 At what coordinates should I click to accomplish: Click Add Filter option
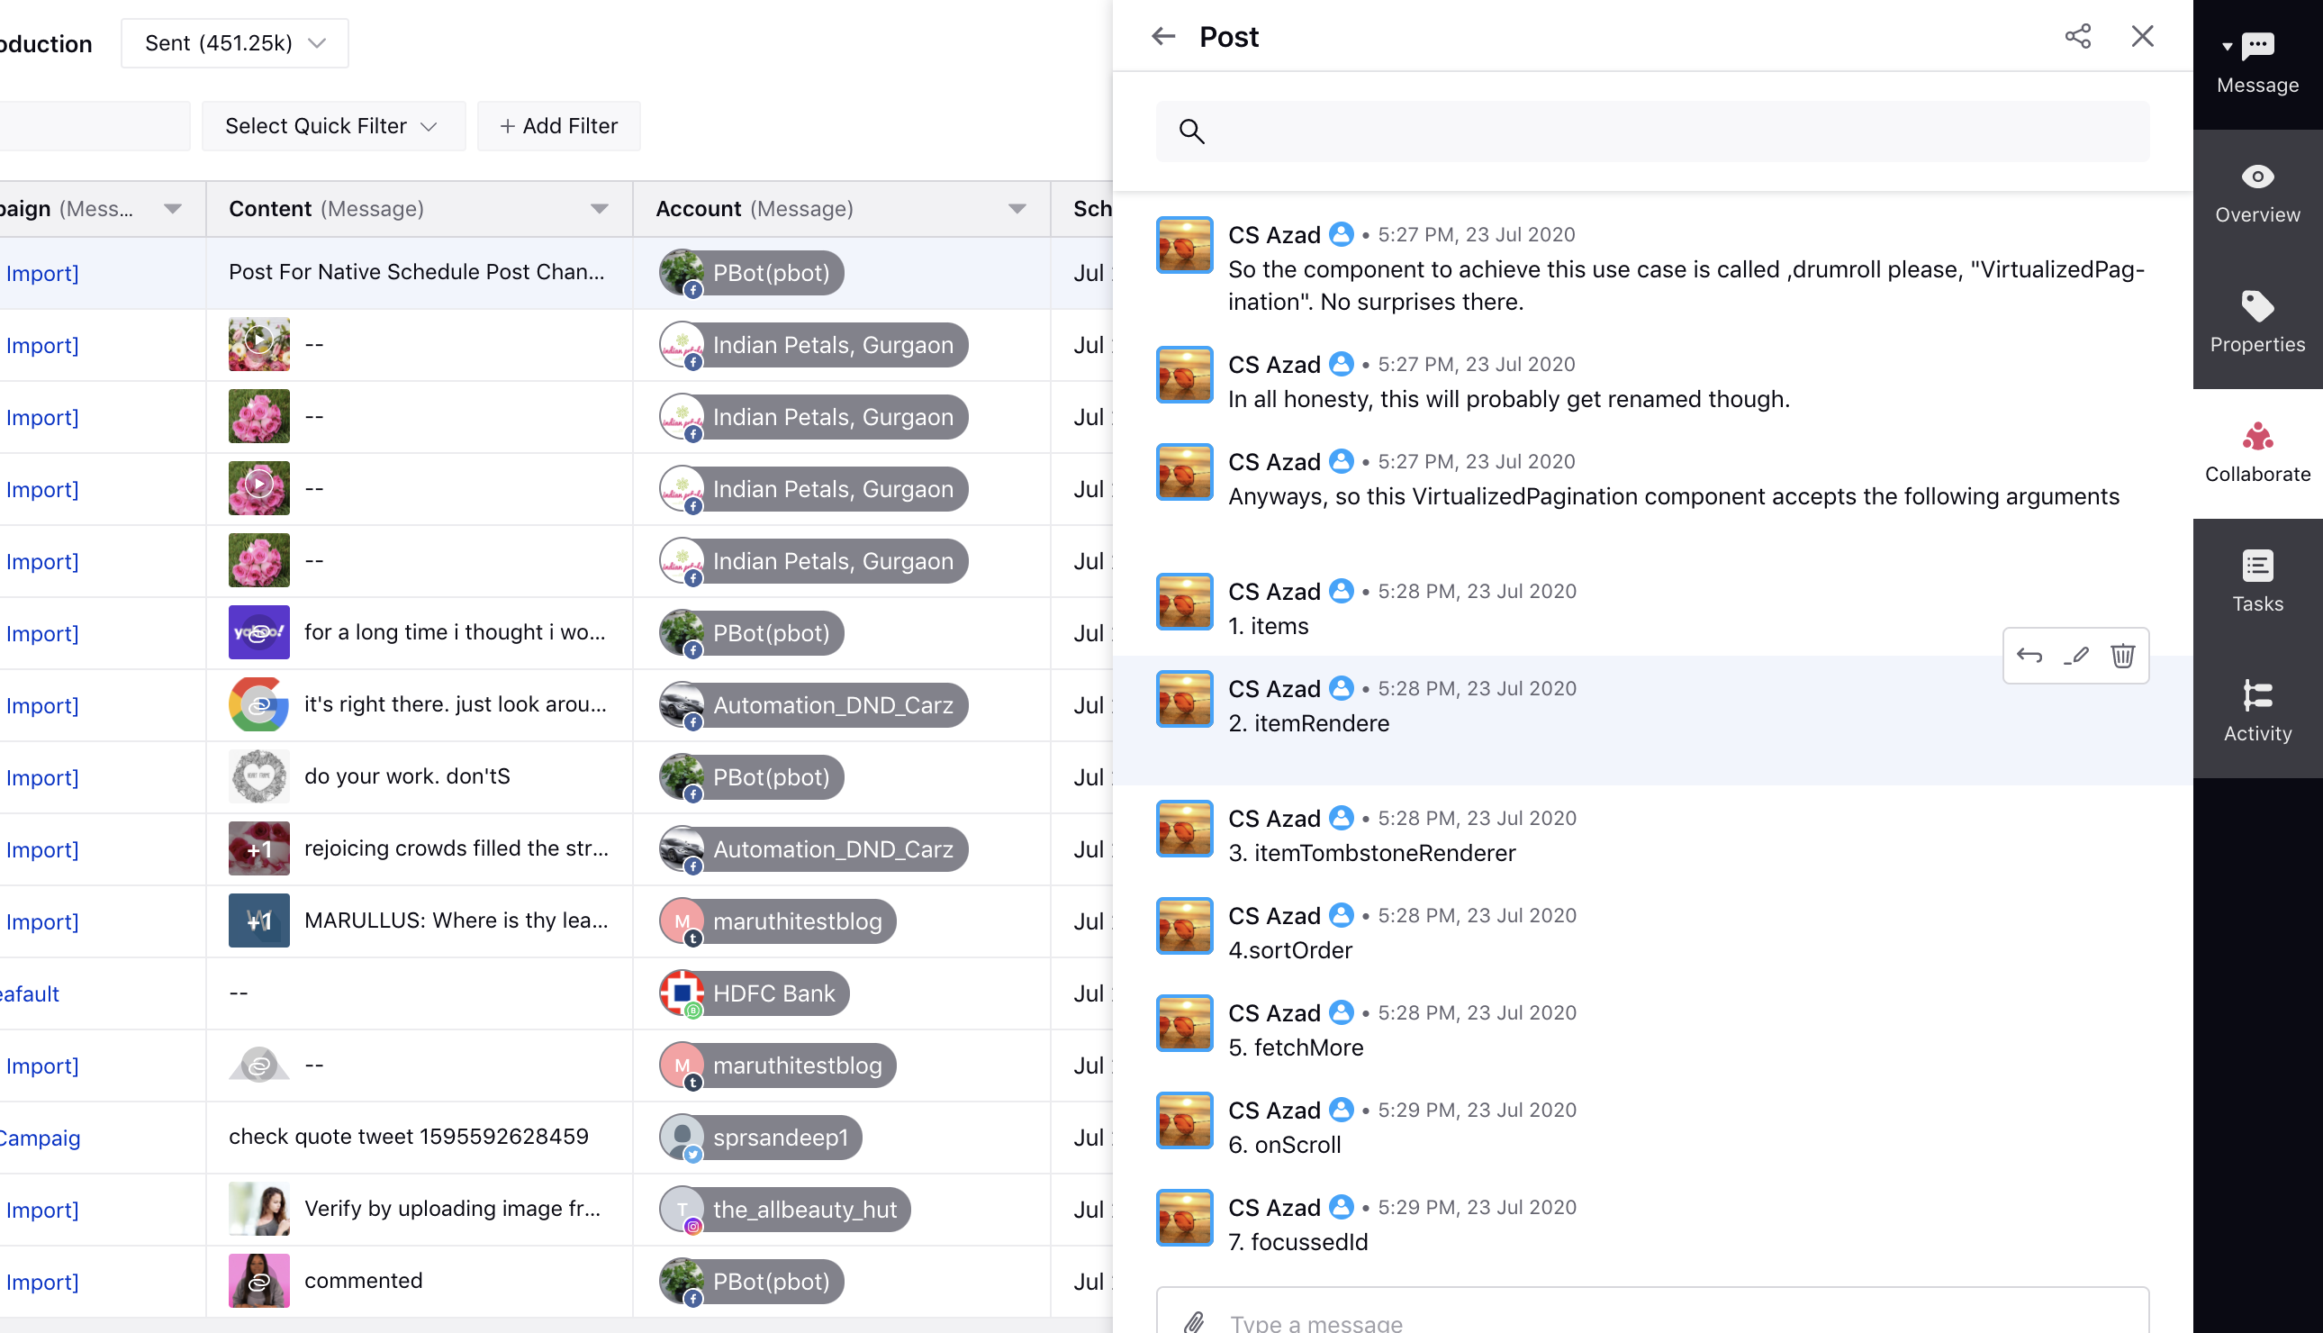556,124
